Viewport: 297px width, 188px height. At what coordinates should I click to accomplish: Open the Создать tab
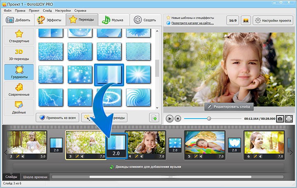pyautogui.click(x=145, y=20)
